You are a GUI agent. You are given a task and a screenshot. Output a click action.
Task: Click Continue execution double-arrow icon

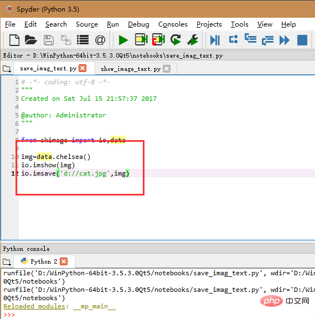click(285, 40)
